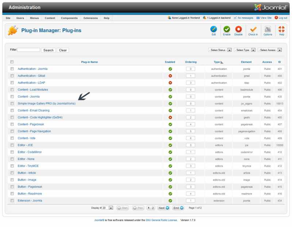The image size is (292, 227).
Task: Open the Site menu
Action: coord(8,18)
